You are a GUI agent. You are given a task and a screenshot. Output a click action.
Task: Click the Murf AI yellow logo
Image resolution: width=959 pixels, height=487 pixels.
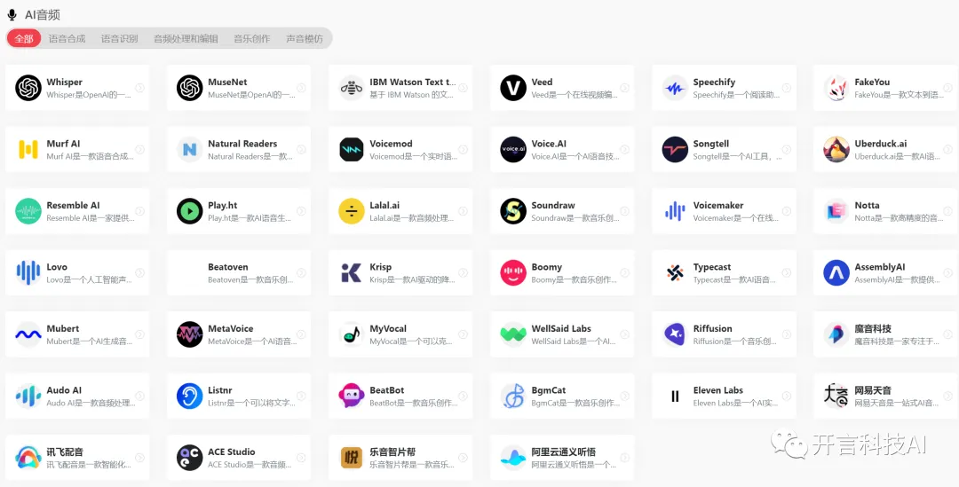28,150
